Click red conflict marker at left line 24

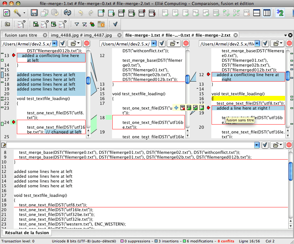coord(13,122)
